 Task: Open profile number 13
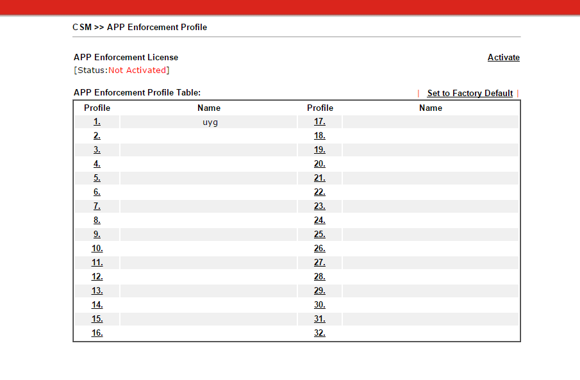pyautogui.click(x=97, y=291)
